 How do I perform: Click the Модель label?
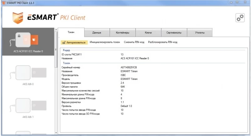pos(65,79)
